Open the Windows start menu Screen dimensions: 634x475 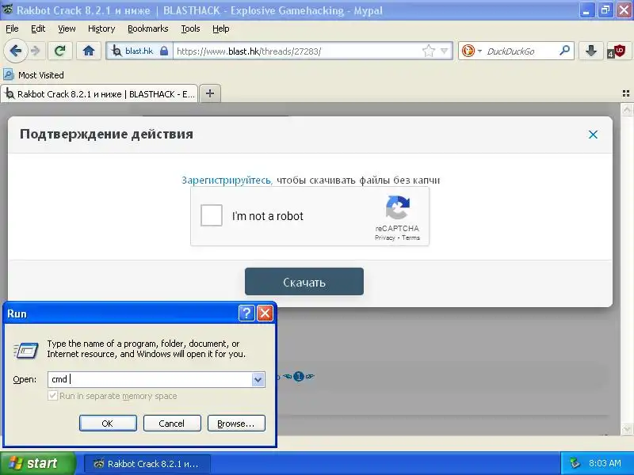(37, 463)
